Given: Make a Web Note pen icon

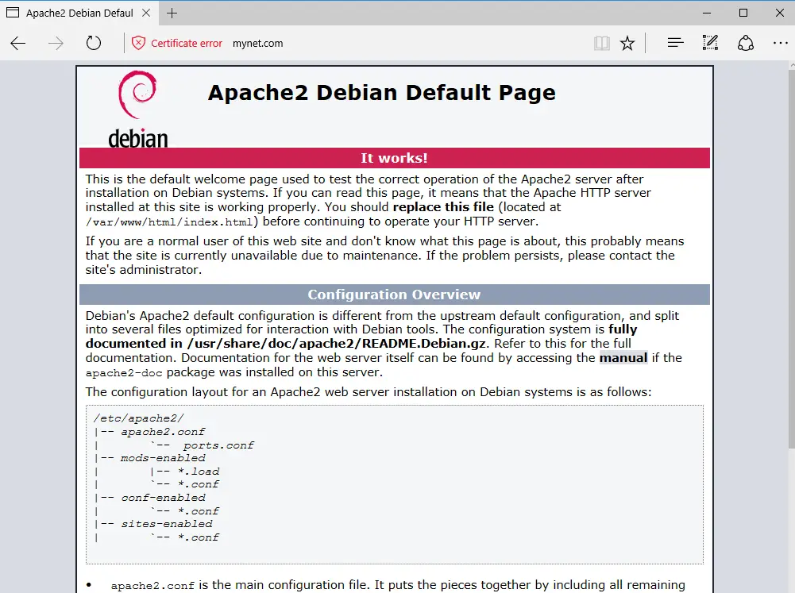Looking at the screenshot, I should [x=710, y=43].
